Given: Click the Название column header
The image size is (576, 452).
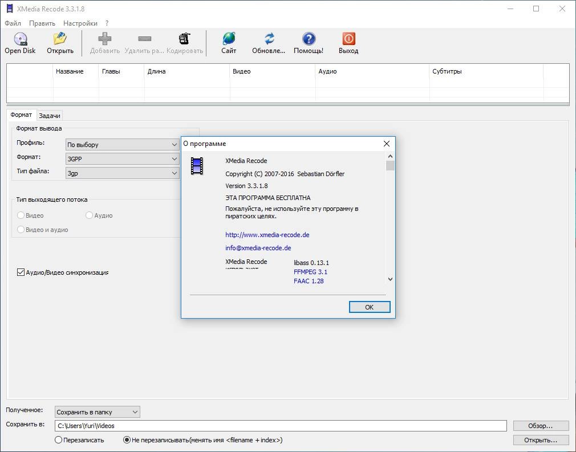Looking at the screenshot, I should tap(76, 71).
